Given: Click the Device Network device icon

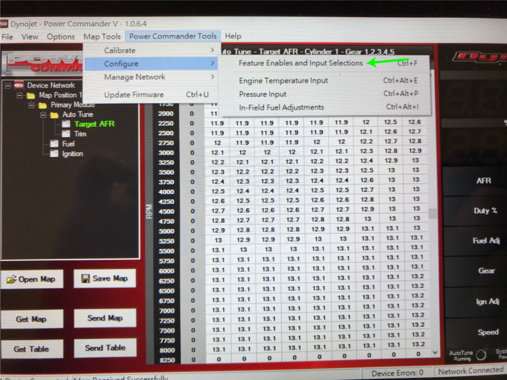Looking at the screenshot, I should click(x=19, y=85).
